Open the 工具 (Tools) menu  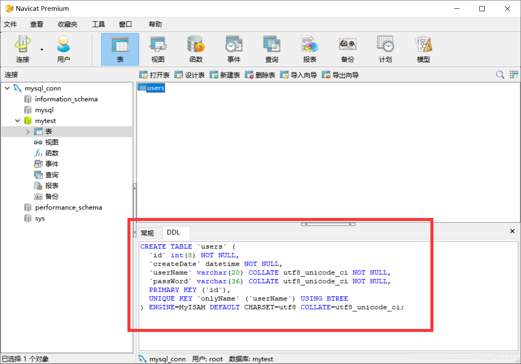98,24
